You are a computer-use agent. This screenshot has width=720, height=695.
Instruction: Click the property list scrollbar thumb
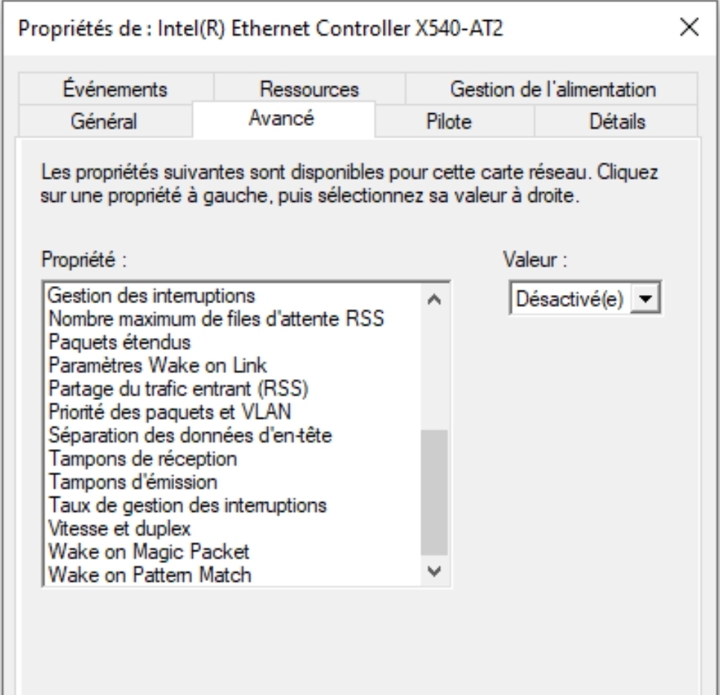pyautogui.click(x=434, y=492)
